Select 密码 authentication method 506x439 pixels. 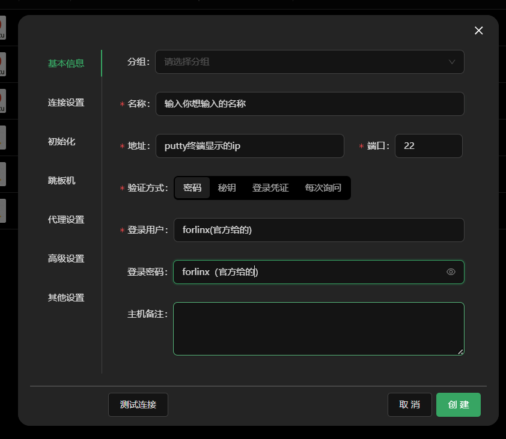click(192, 188)
